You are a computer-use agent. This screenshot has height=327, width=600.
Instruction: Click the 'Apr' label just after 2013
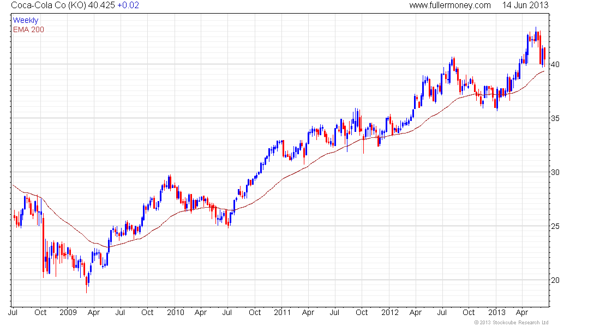pos(522,312)
